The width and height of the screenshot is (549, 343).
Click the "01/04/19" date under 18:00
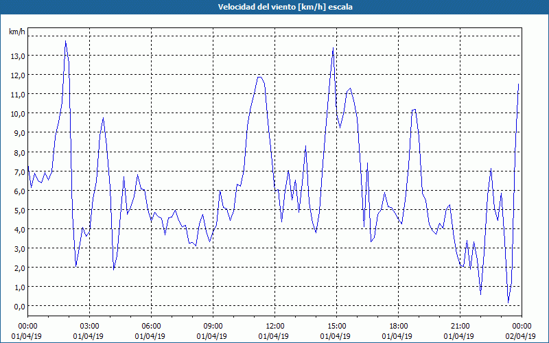pyautogui.click(x=397, y=336)
